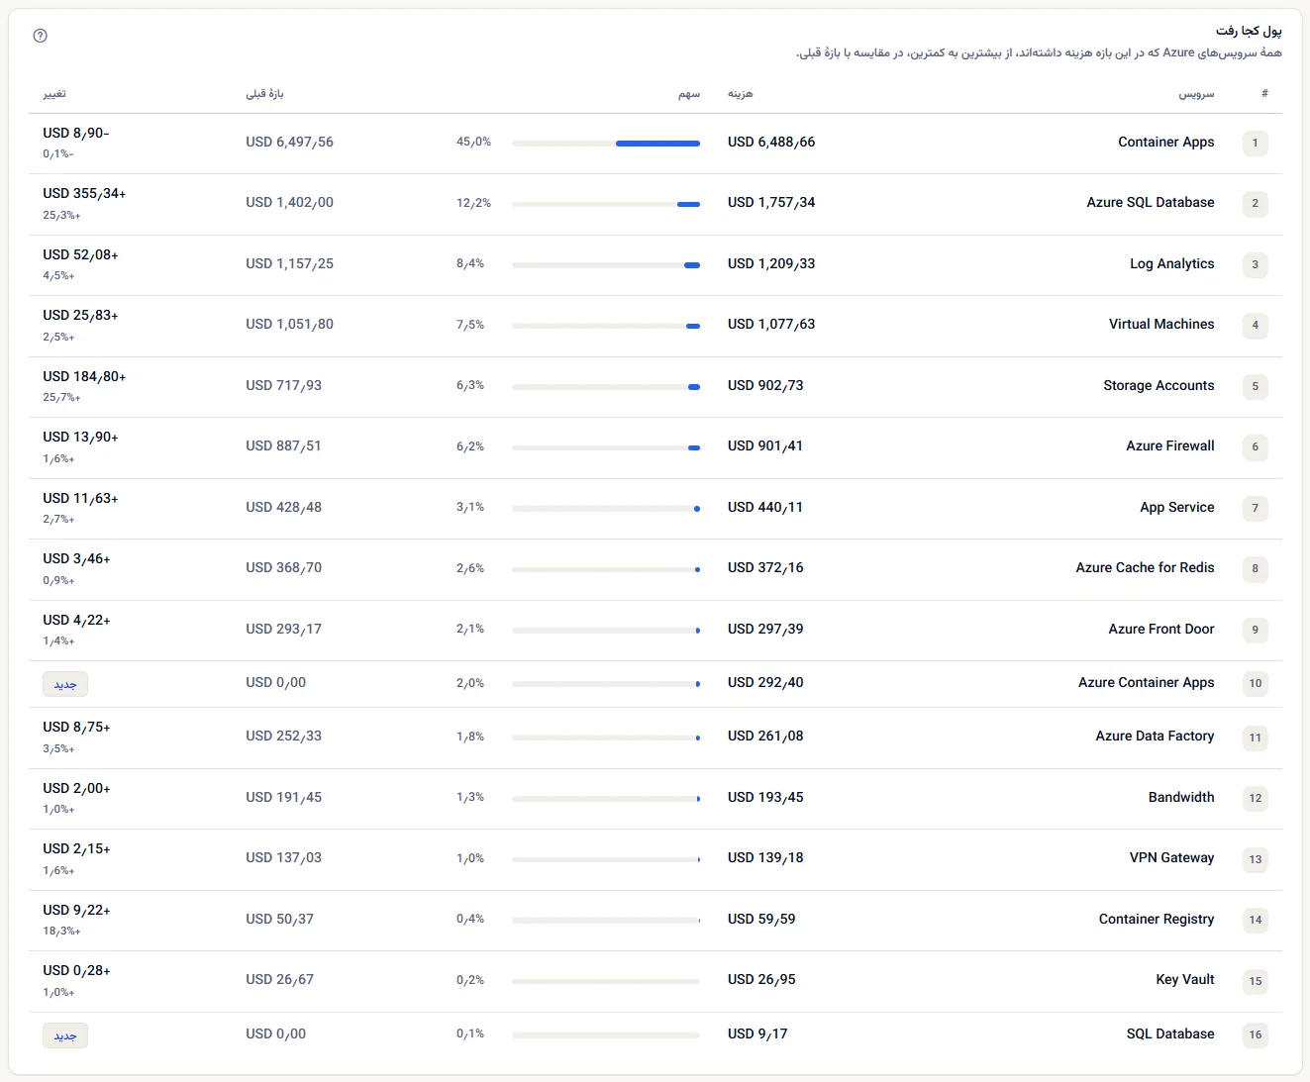Click the Azure SQL Database 12,2% share bar
Screen dimensions: 1310x1082
[606, 204]
